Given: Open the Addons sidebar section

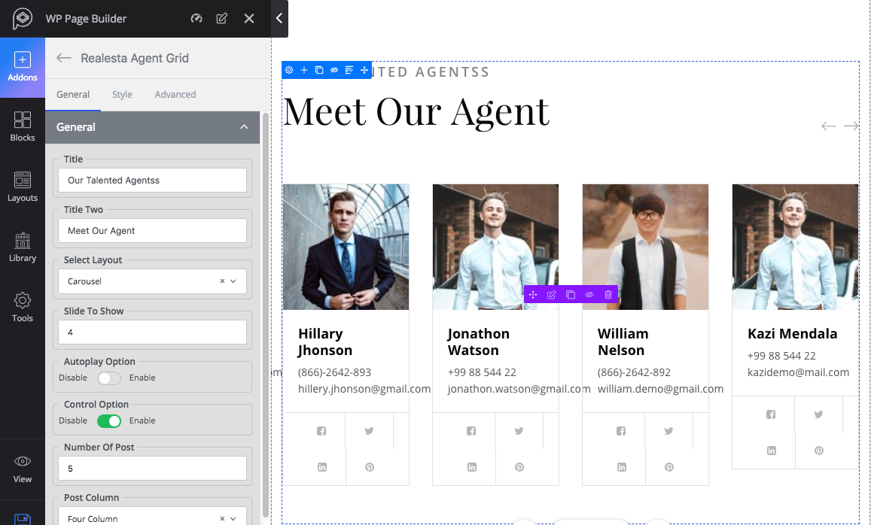Looking at the screenshot, I should [23, 68].
